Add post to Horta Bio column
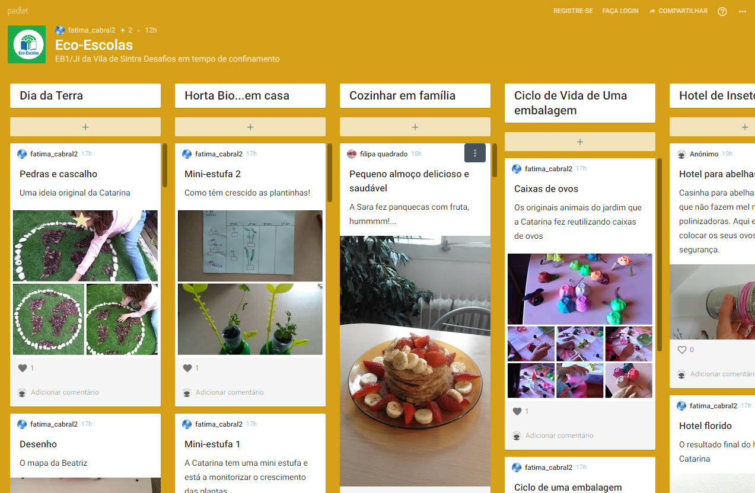 click(250, 127)
